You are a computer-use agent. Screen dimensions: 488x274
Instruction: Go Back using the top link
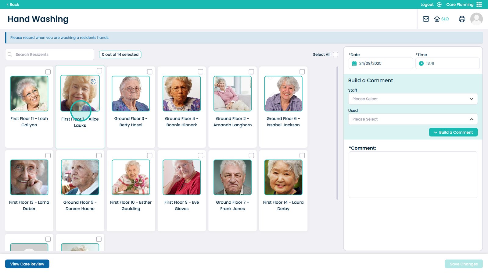point(13,5)
